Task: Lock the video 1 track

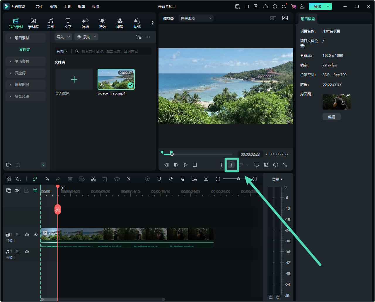Action: tap(18, 235)
